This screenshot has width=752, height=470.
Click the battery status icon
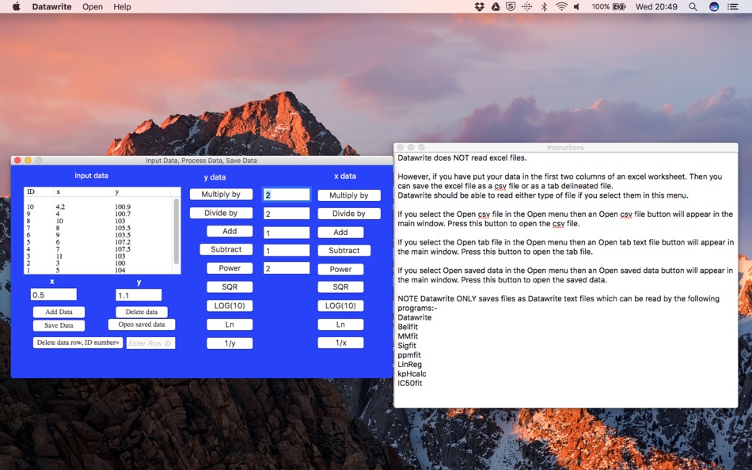(x=619, y=6)
